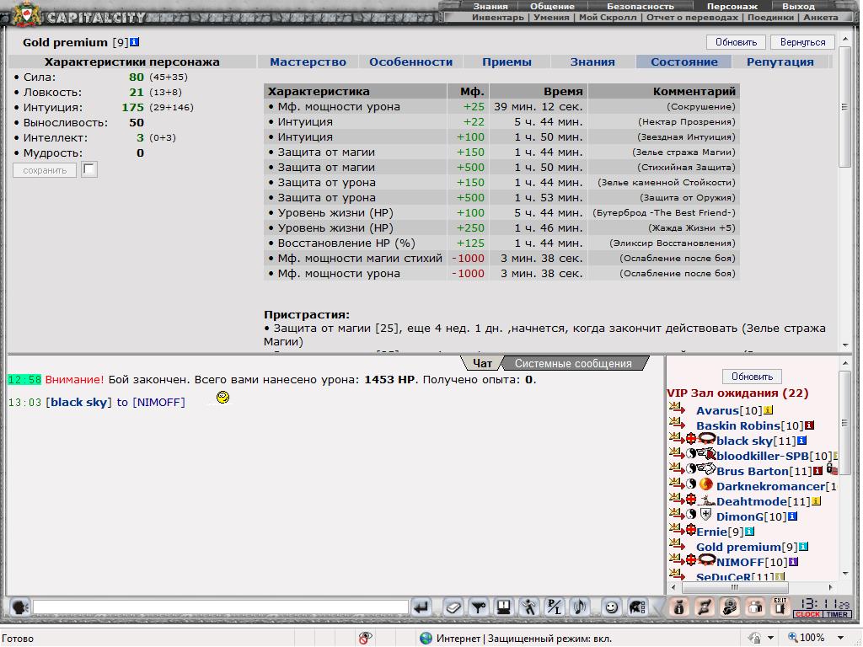Click the popup blocker icon in status bar
Image resolution: width=863 pixels, height=647 pixels.
click(366, 639)
